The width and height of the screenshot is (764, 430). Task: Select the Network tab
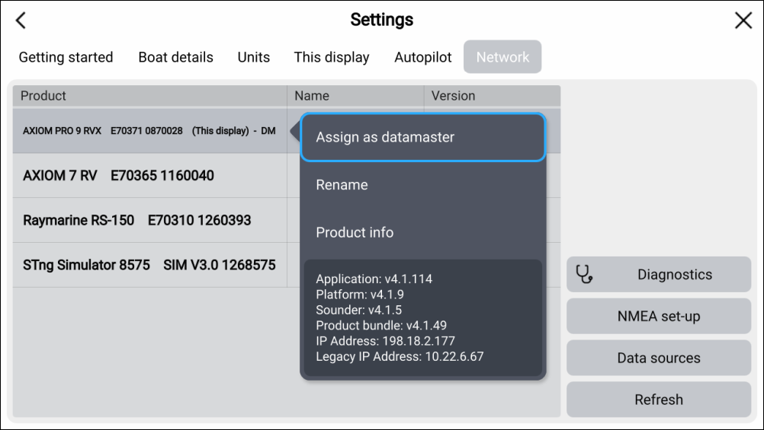pyautogui.click(x=502, y=57)
